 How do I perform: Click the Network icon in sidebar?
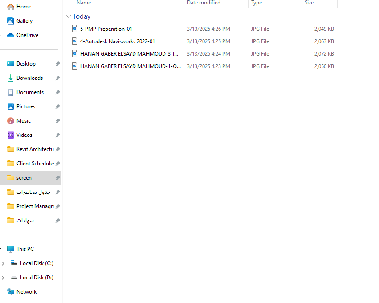[x=11, y=292]
